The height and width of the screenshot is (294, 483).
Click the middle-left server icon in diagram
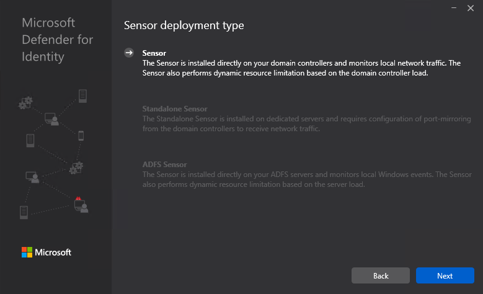pos(30,140)
